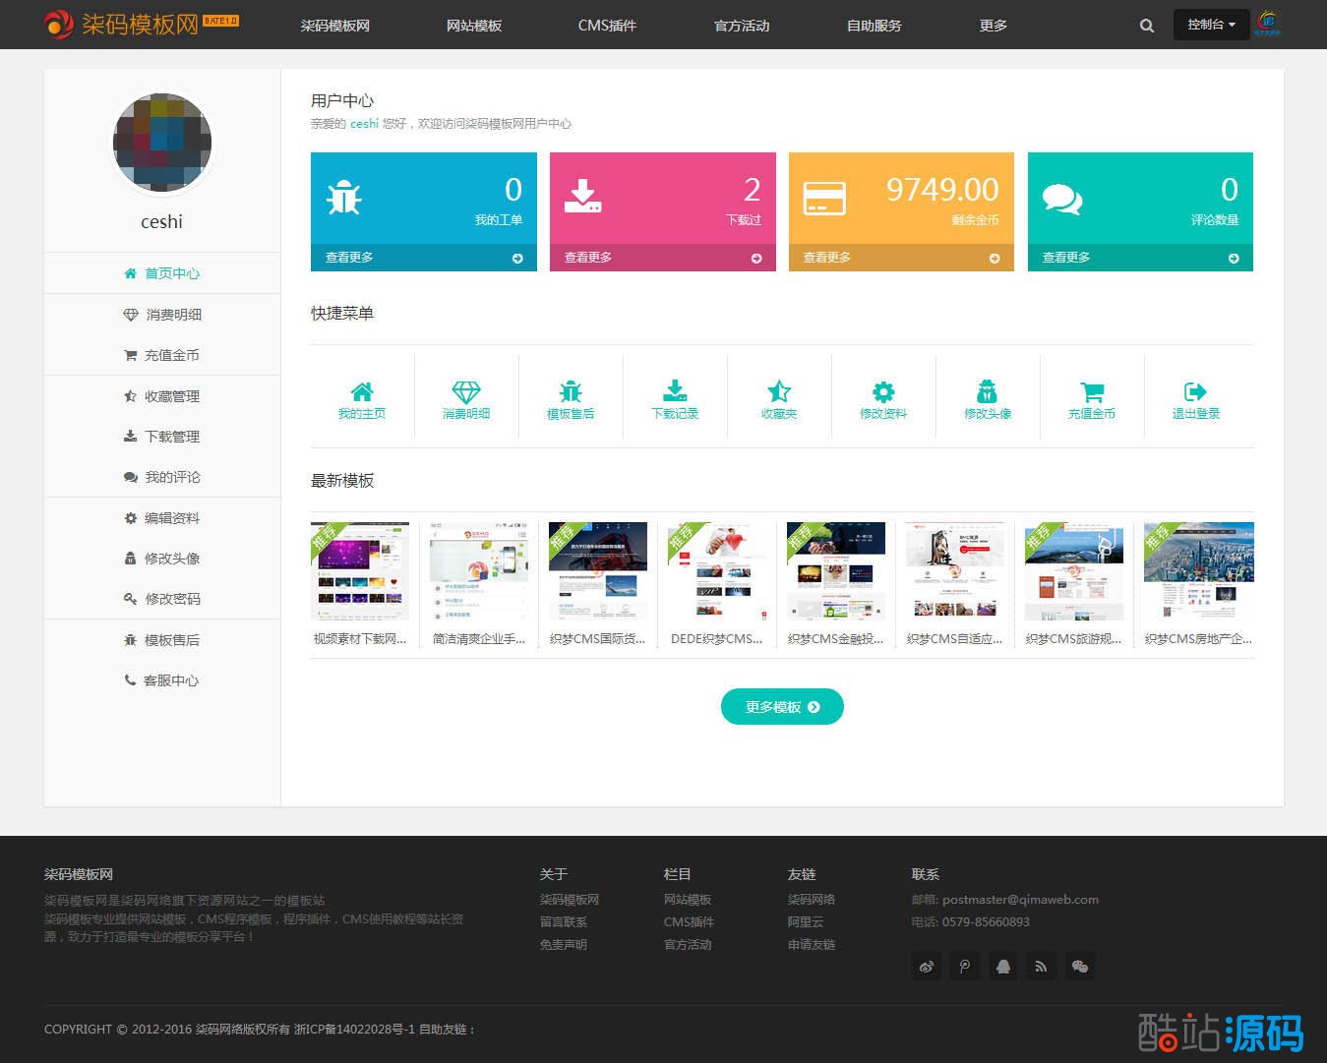Open 下载记录 download quick menu icon
The height and width of the screenshot is (1063, 1327).
tap(675, 391)
